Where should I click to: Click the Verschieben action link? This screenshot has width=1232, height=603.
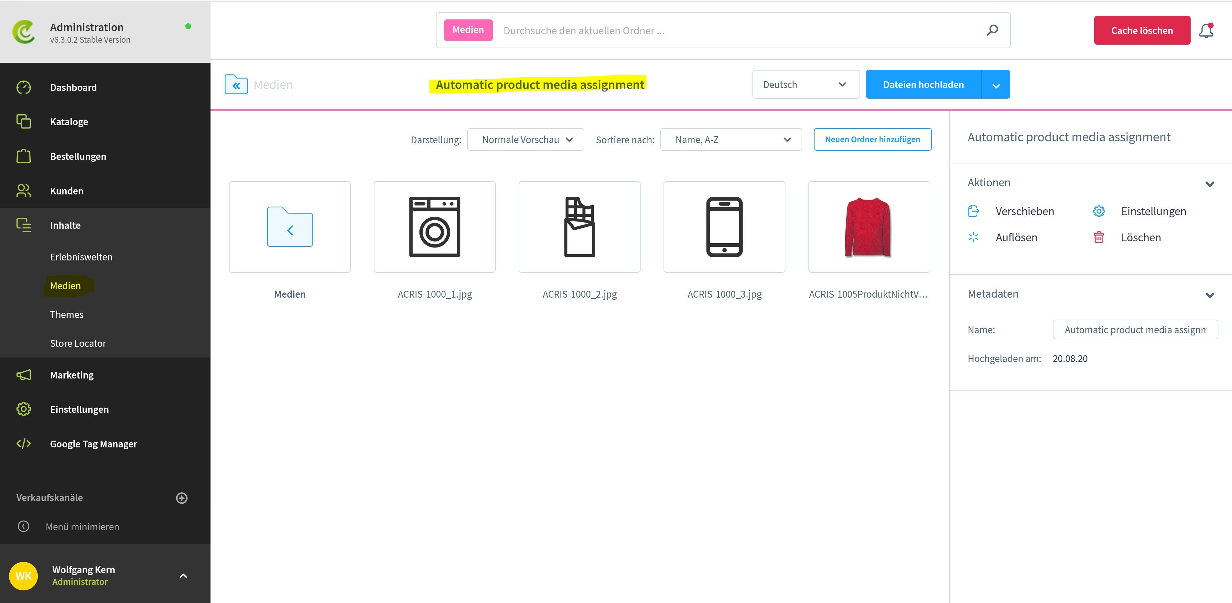(1024, 212)
